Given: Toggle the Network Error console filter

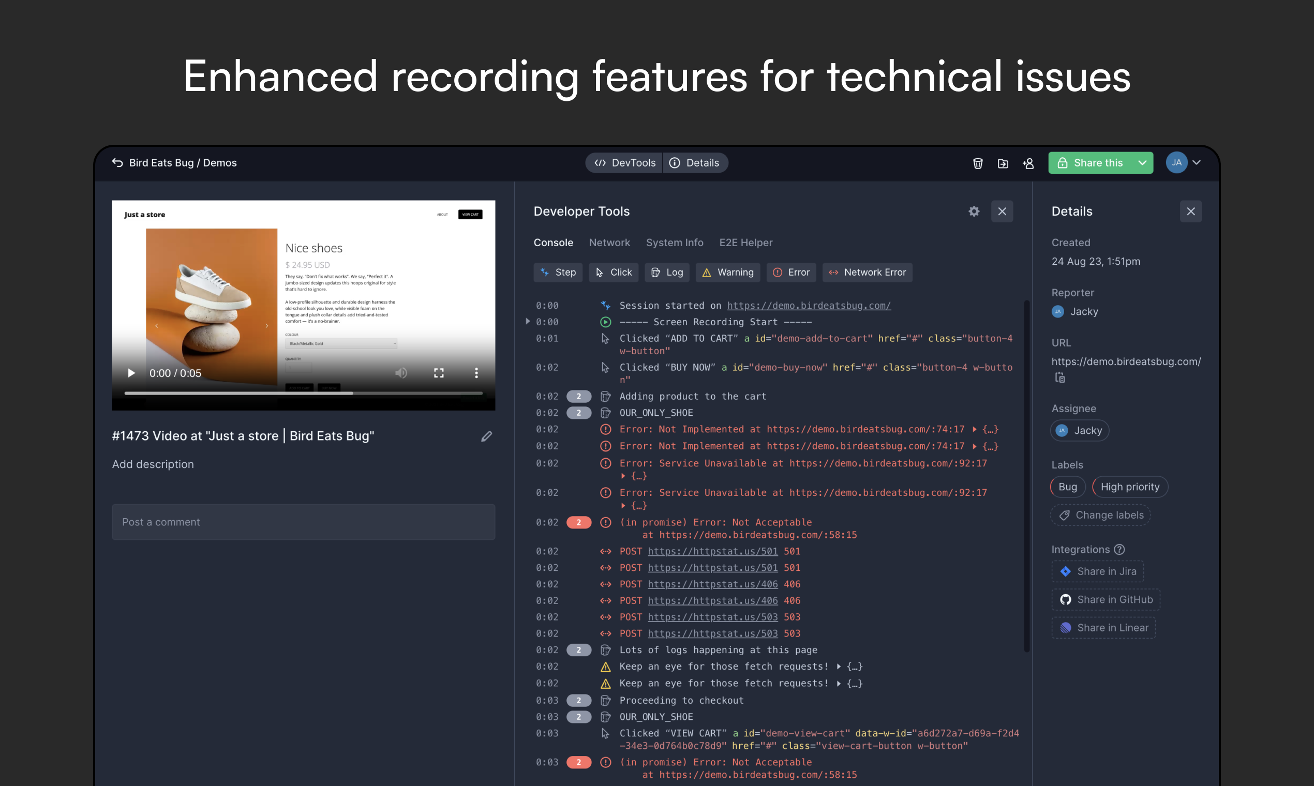Looking at the screenshot, I should click(867, 272).
